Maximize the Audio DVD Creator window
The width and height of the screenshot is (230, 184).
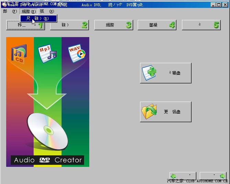coord(218,5)
